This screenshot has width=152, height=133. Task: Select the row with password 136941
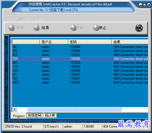click(80, 79)
